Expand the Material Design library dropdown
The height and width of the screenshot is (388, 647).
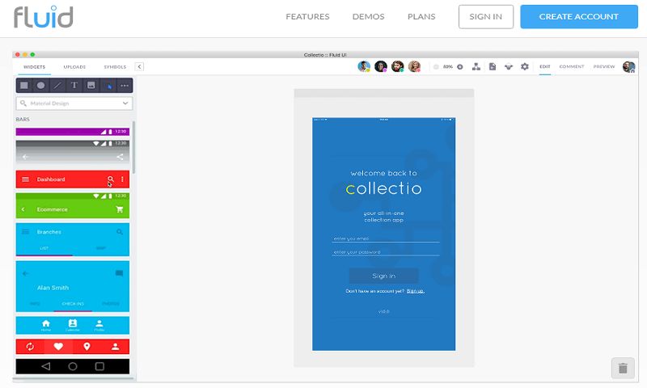click(125, 103)
